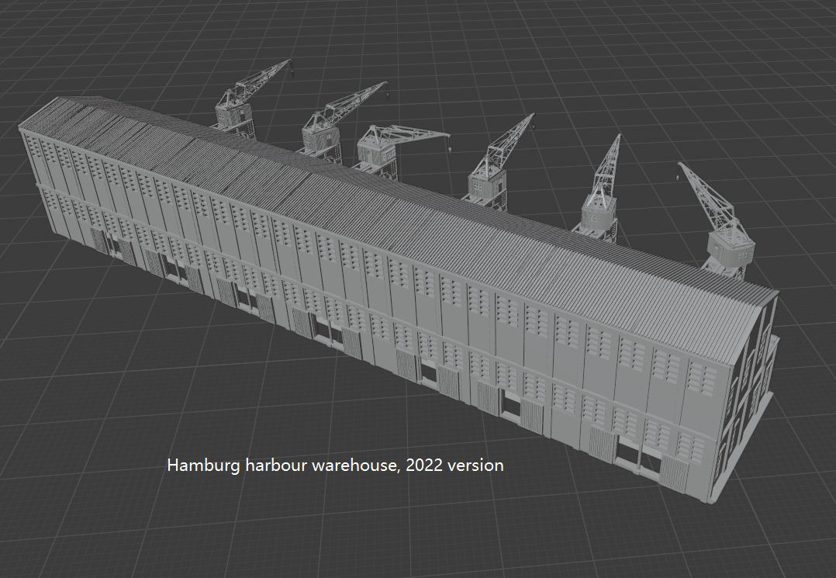836x578 pixels.
Task: Select the cab of the fifth crane
Action: coord(596,216)
